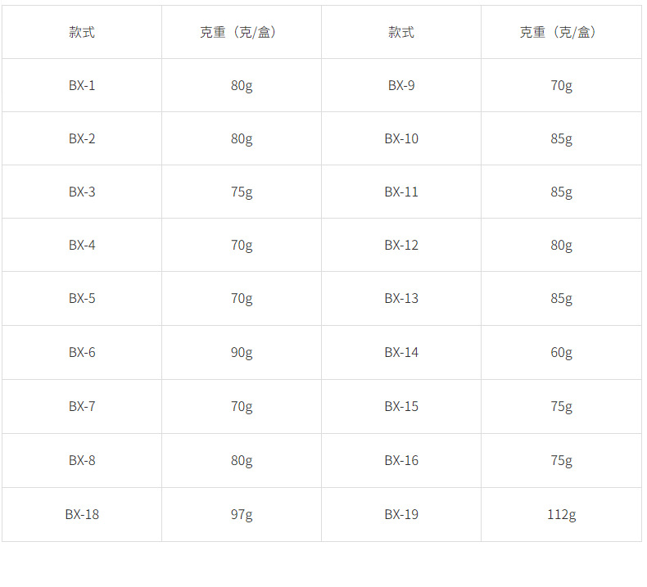Click the BX-3 style label
Screen dimensions: 647x587
tap(82, 192)
